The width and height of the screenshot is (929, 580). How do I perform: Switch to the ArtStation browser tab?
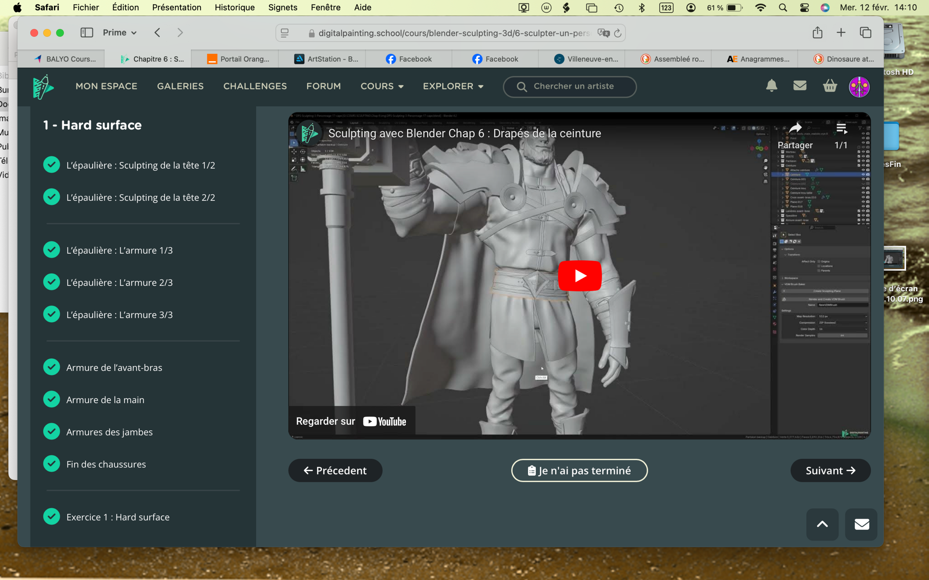tap(326, 59)
